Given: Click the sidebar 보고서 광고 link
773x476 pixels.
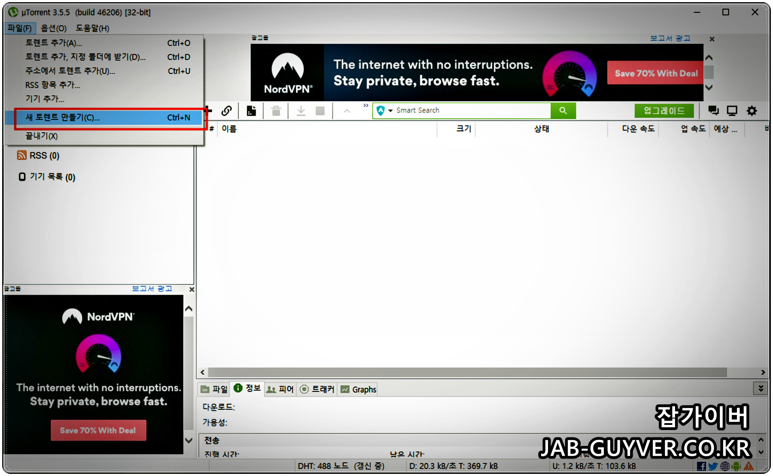Looking at the screenshot, I should (152, 289).
